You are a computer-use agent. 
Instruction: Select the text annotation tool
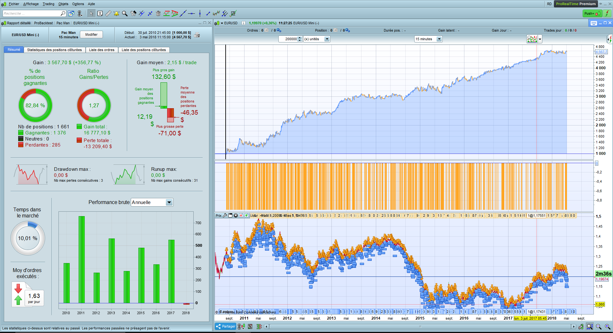tap(100, 13)
